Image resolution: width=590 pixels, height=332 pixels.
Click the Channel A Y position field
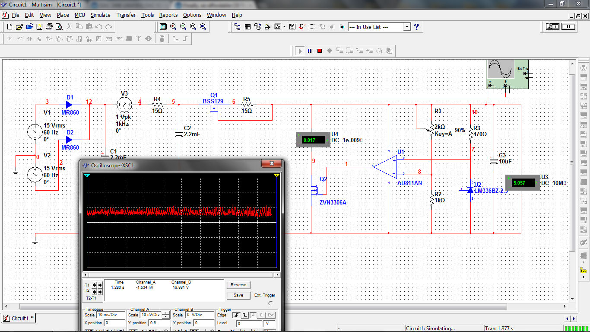(158, 323)
